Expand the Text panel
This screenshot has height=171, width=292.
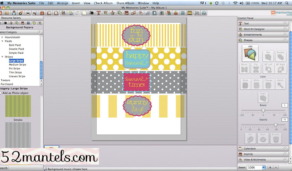[285, 23]
